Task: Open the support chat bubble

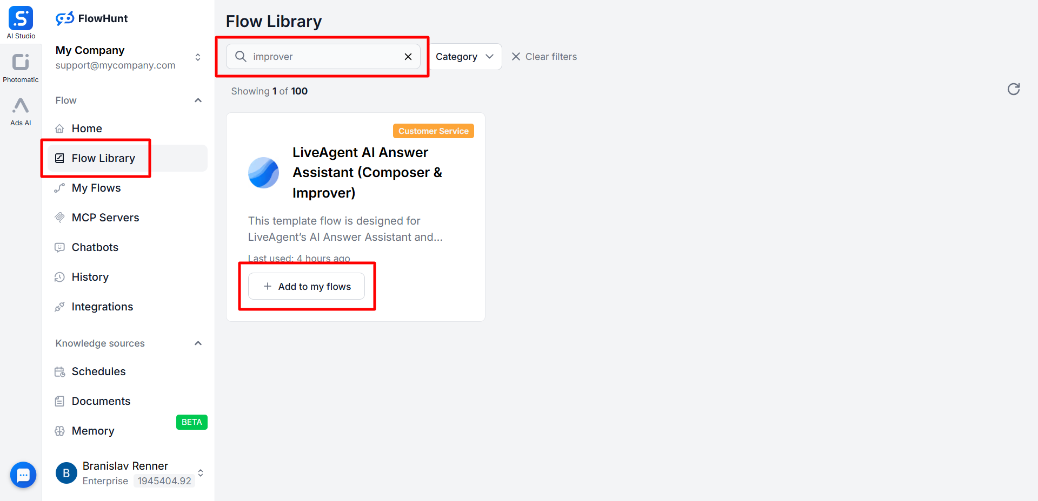Action: [x=23, y=475]
